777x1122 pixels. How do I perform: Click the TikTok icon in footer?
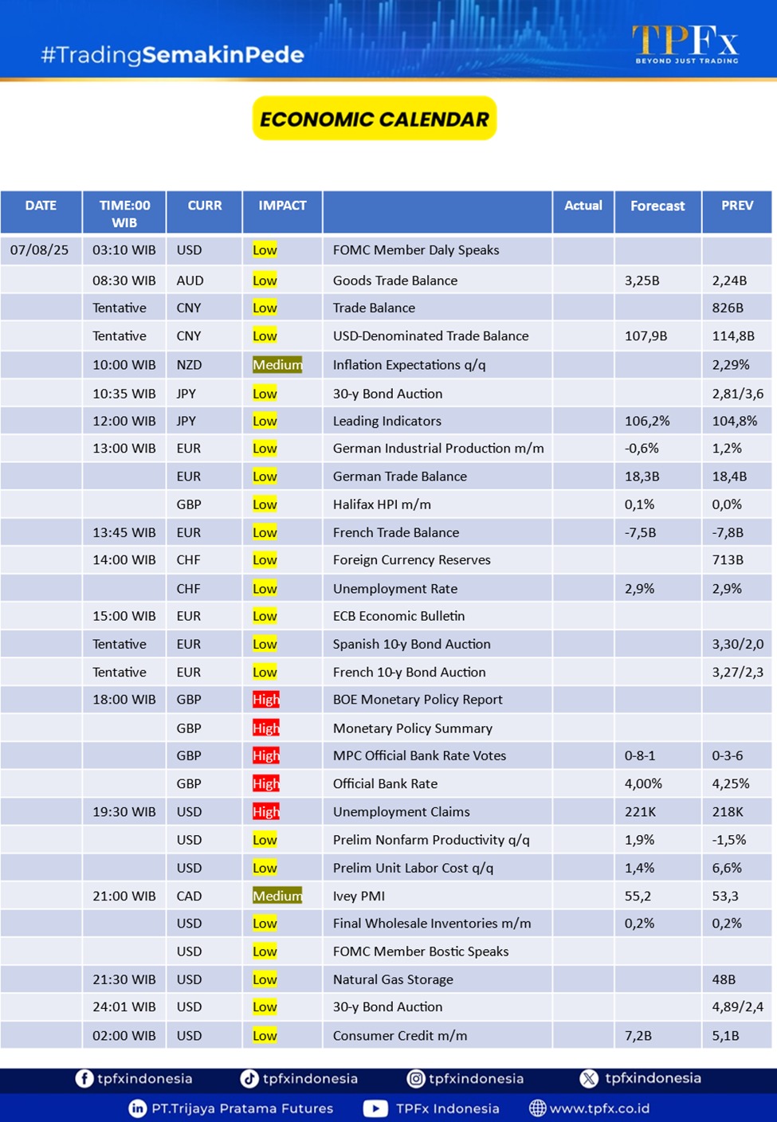249,1078
